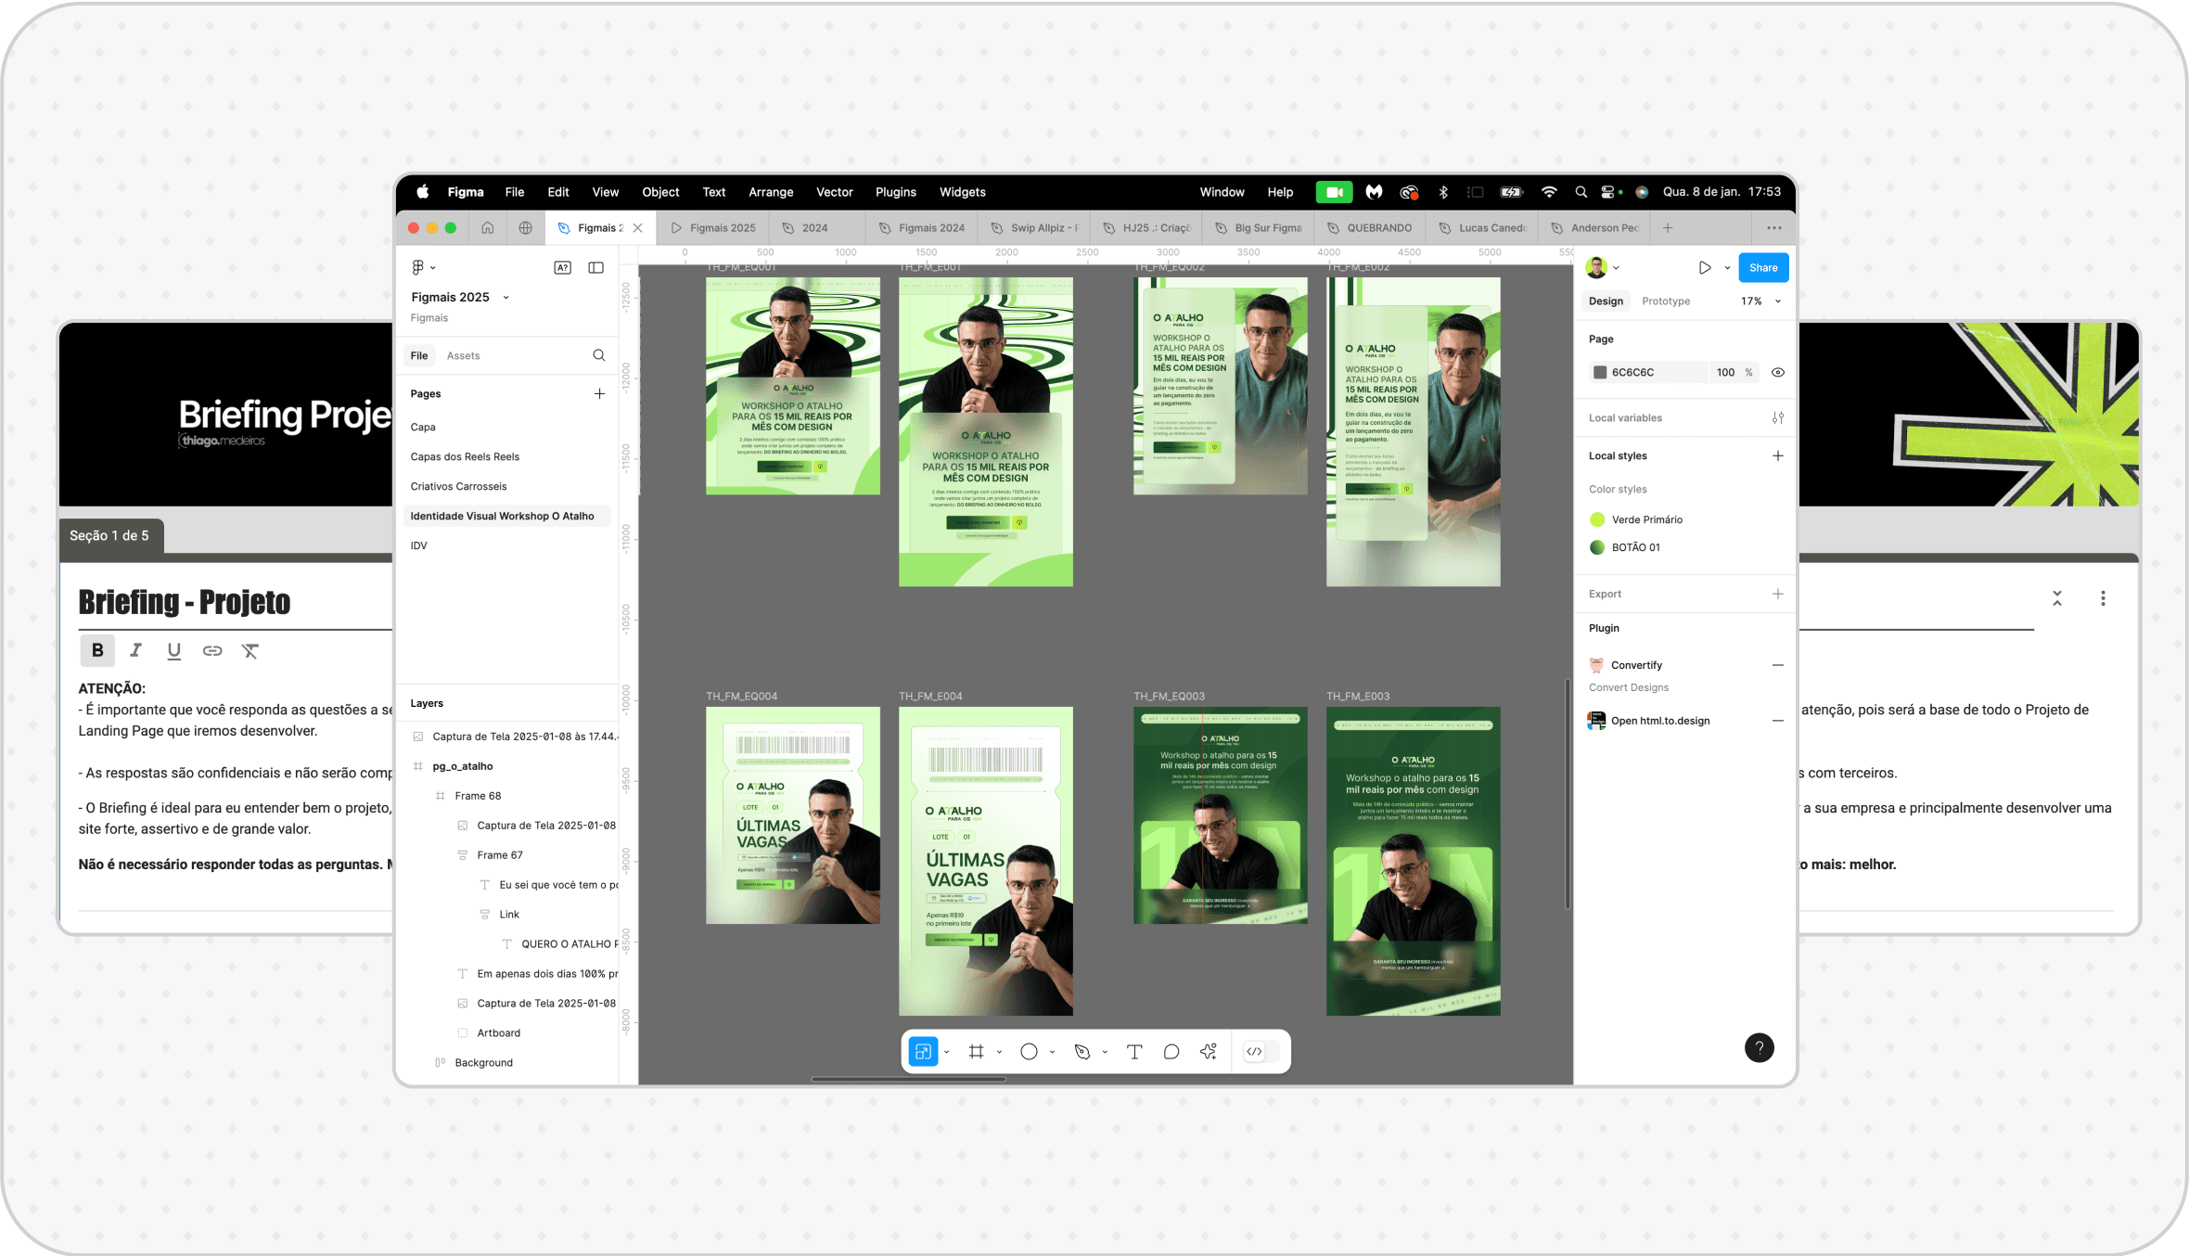Open the Pen tool options chevron

(x=1105, y=1052)
